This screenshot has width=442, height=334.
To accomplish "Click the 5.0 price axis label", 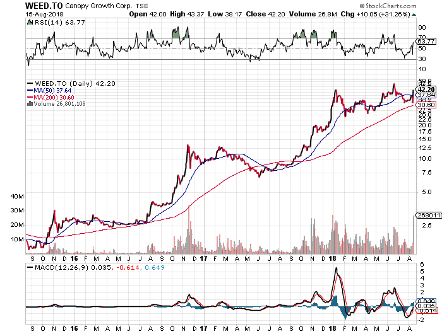I will tap(426, 192).
